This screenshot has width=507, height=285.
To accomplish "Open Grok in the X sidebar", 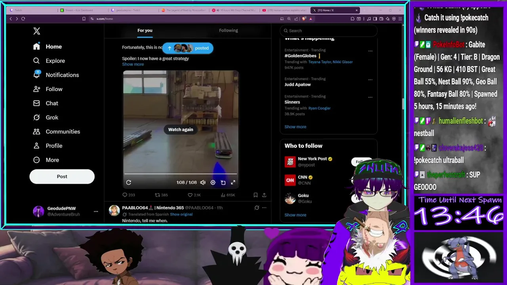I will click(x=46, y=117).
